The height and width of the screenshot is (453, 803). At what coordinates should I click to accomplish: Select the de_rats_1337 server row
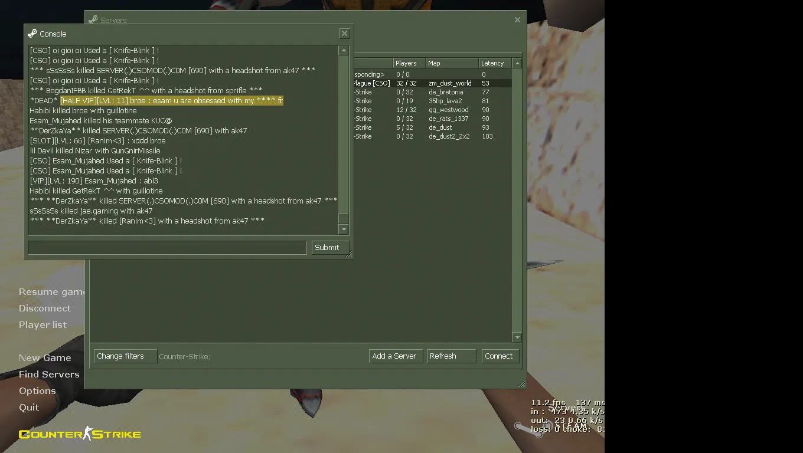(x=432, y=119)
